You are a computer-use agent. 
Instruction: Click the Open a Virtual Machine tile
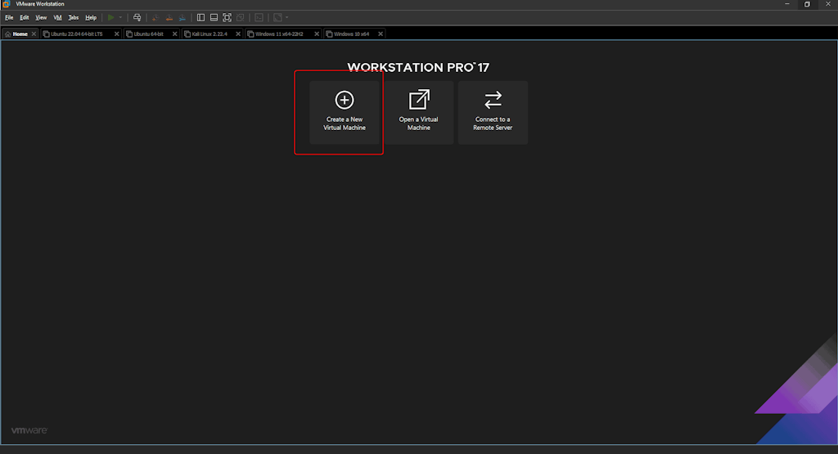point(418,112)
